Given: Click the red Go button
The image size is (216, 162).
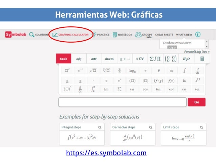Looking at the screenshot, I should 197,102.
